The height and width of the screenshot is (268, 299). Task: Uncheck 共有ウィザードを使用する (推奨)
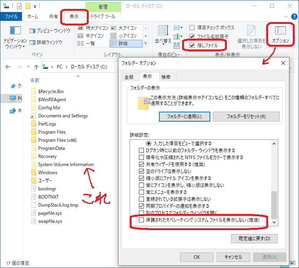141,165
